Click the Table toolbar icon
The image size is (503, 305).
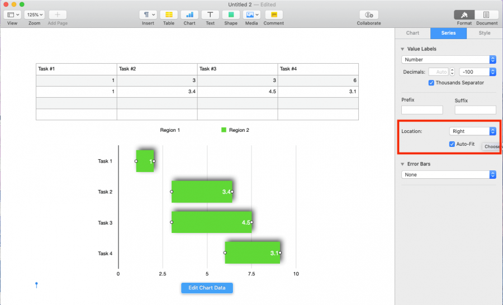pyautogui.click(x=169, y=15)
